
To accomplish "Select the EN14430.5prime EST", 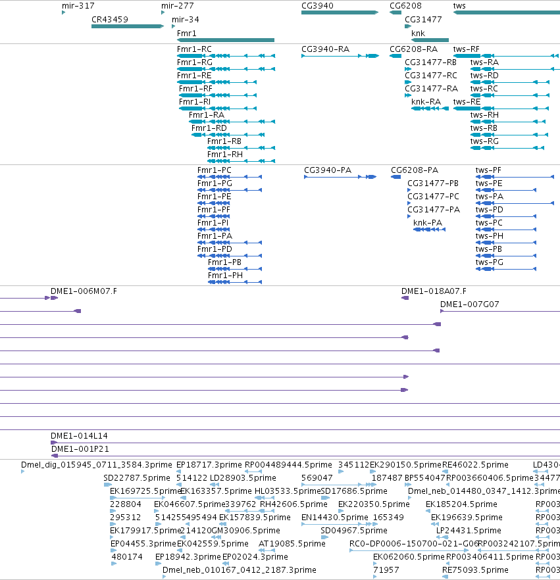I will pos(336,523).
